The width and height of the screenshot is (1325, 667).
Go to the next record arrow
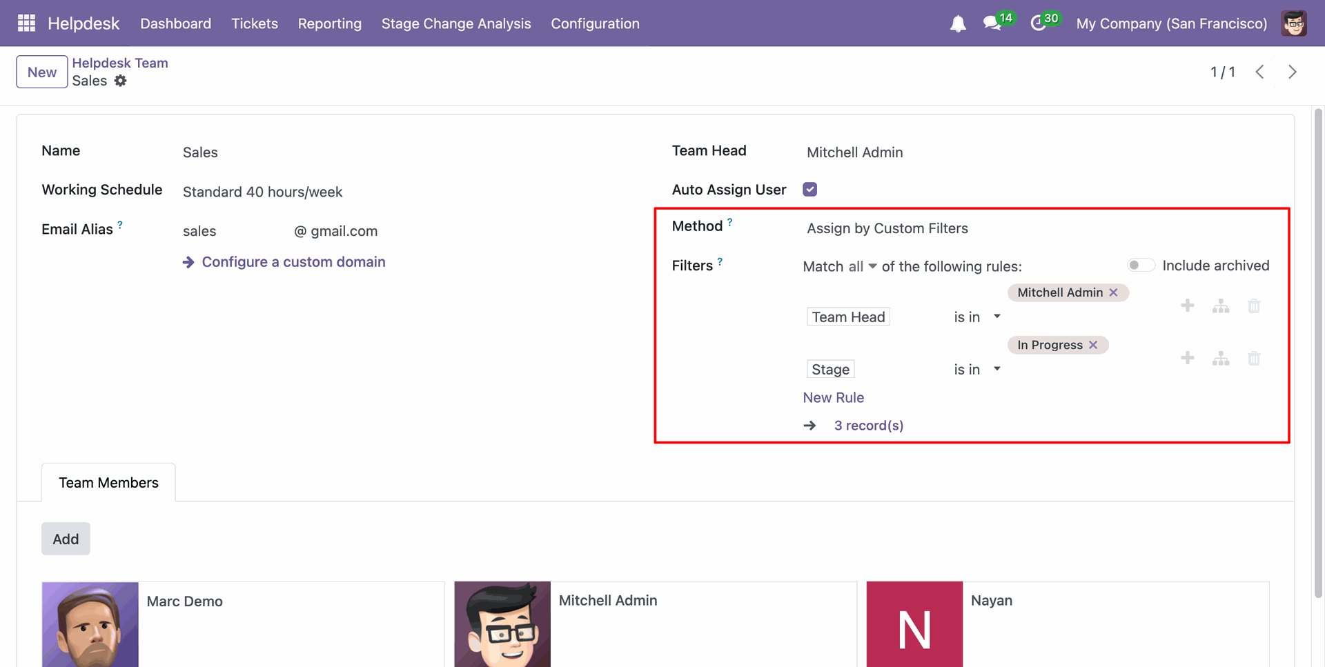[1292, 72]
